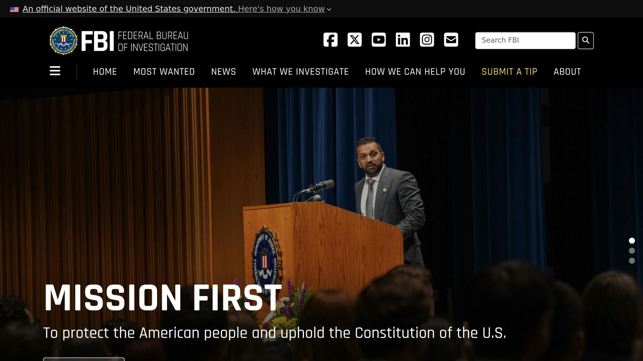Open the How We Can Help You page
Screen dimensions: 643x361
[415, 72]
